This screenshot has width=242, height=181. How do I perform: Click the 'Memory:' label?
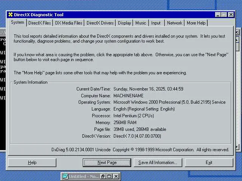[x=103, y=123]
